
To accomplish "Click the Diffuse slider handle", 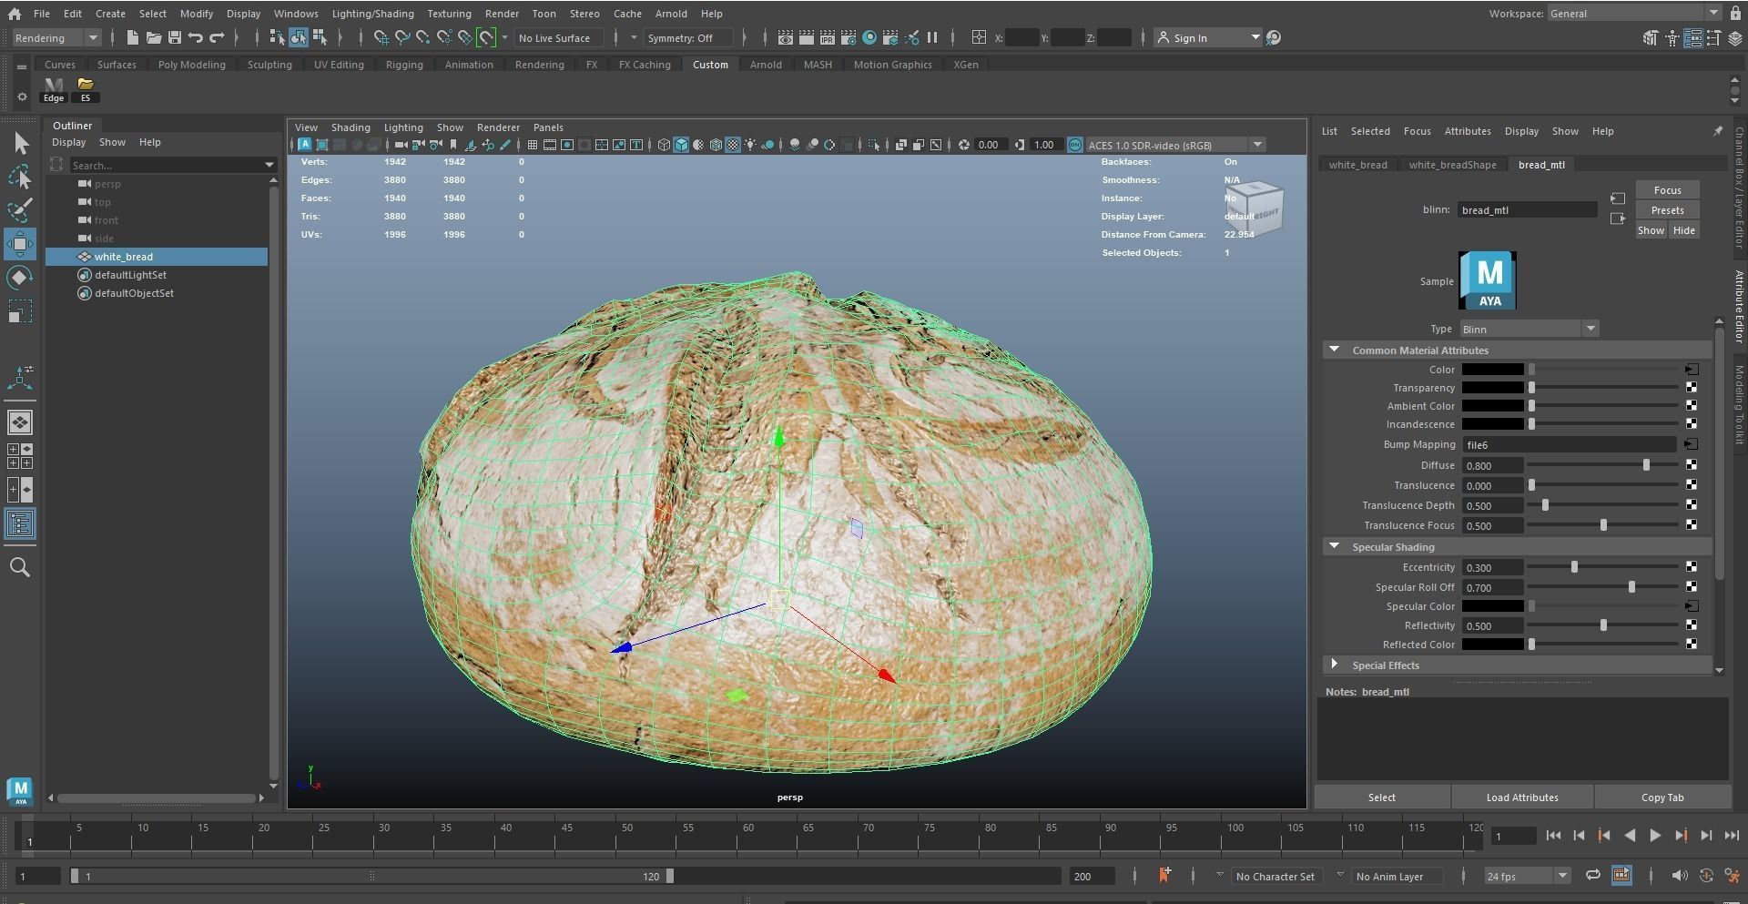I will click(1646, 465).
